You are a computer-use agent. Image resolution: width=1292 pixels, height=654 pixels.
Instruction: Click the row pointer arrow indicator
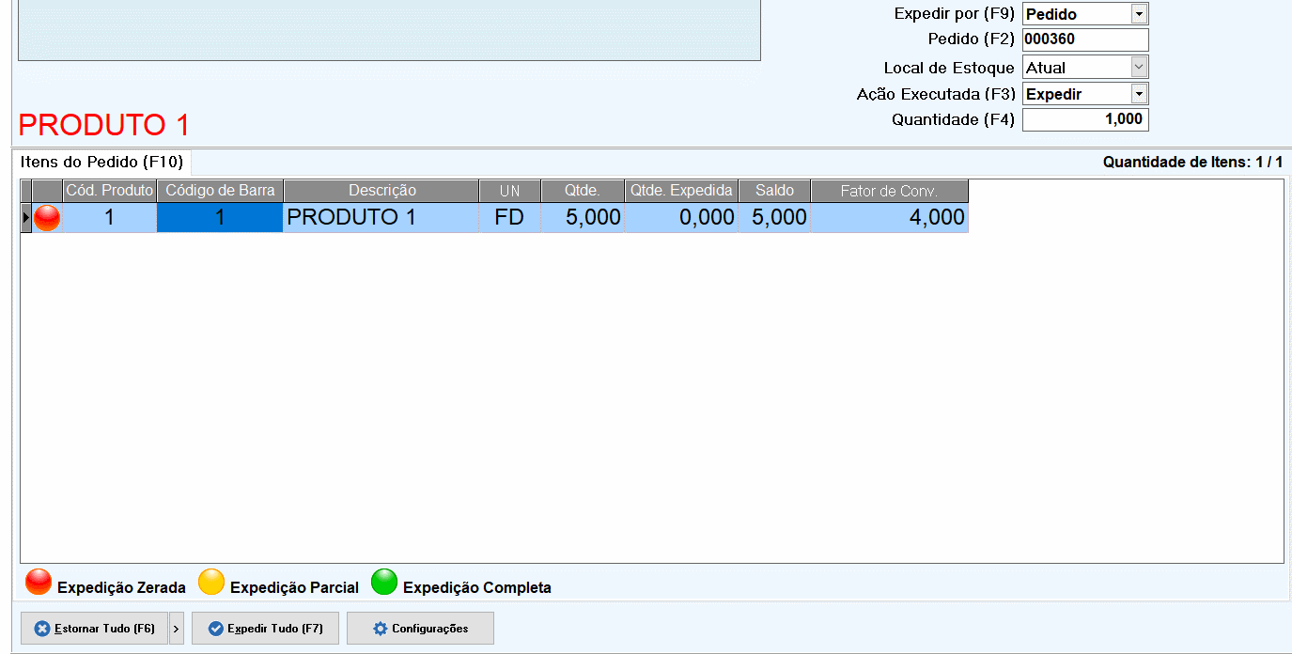pyautogui.click(x=25, y=218)
